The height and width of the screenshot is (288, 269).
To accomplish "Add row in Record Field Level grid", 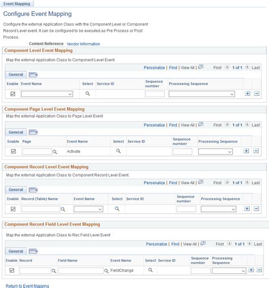I will (x=251, y=270).
